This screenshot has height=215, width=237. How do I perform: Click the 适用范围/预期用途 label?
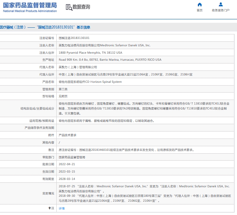(x=42, y=121)
